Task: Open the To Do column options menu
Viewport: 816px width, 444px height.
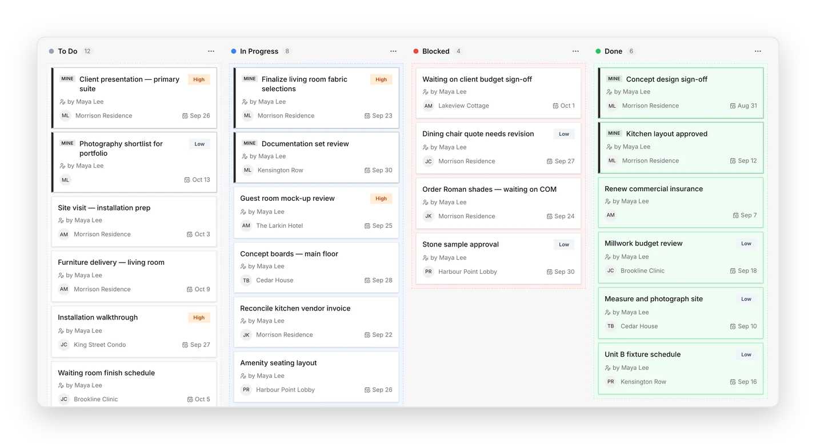Action: coord(211,51)
